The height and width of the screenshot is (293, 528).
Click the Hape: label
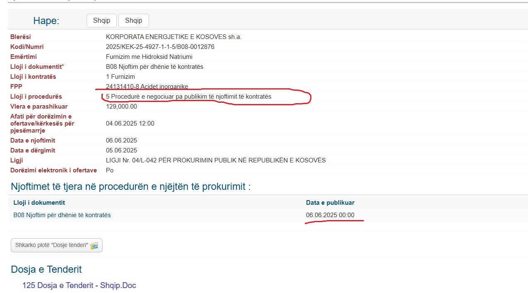[46, 21]
